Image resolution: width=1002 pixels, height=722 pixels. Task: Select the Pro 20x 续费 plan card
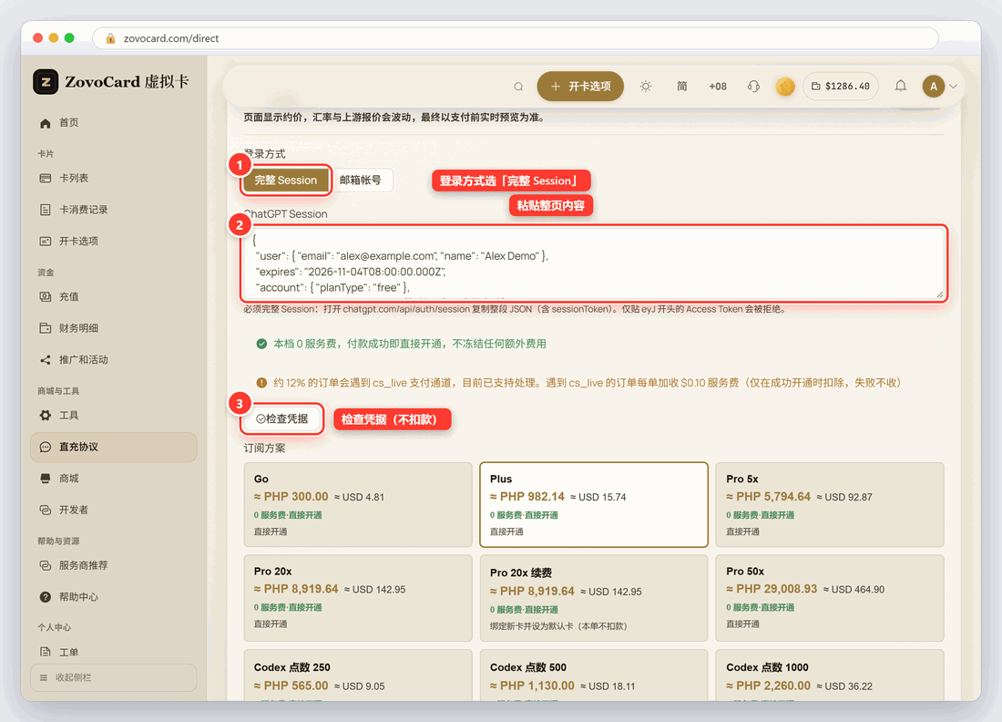(x=594, y=598)
